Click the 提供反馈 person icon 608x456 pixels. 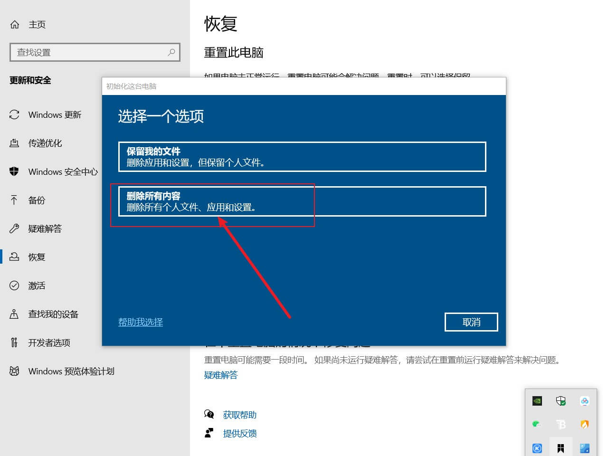pos(209,433)
